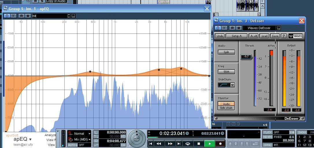
Task: Click Save in Waves DeEsser
Action: (275, 36)
